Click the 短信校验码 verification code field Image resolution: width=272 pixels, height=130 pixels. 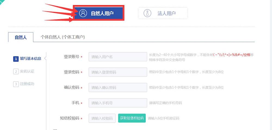point(102,118)
